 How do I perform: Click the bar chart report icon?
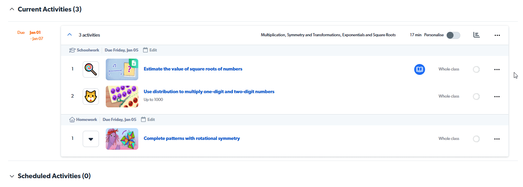click(x=477, y=35)
